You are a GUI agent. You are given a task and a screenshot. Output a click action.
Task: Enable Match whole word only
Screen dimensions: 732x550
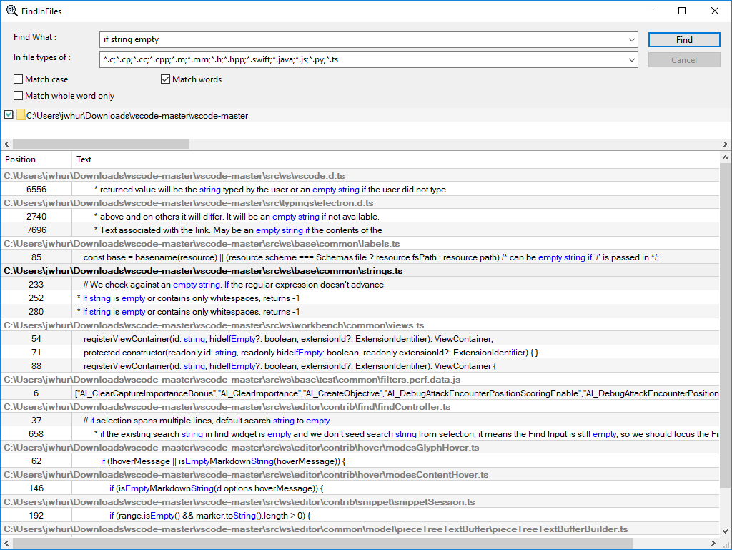[18, 96]
